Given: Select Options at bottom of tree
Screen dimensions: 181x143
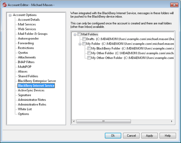Looking at the screenshot, I should coord(23,114).
